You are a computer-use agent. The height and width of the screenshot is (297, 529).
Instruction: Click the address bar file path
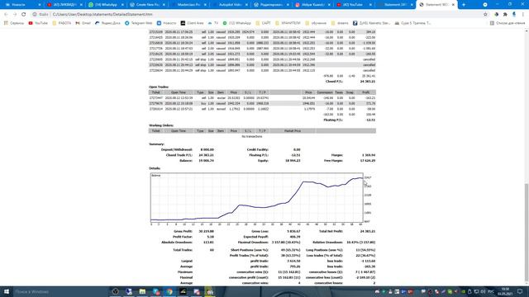point(102,15)
